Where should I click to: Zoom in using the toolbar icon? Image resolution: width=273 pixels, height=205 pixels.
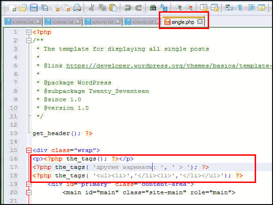point(179,8)
